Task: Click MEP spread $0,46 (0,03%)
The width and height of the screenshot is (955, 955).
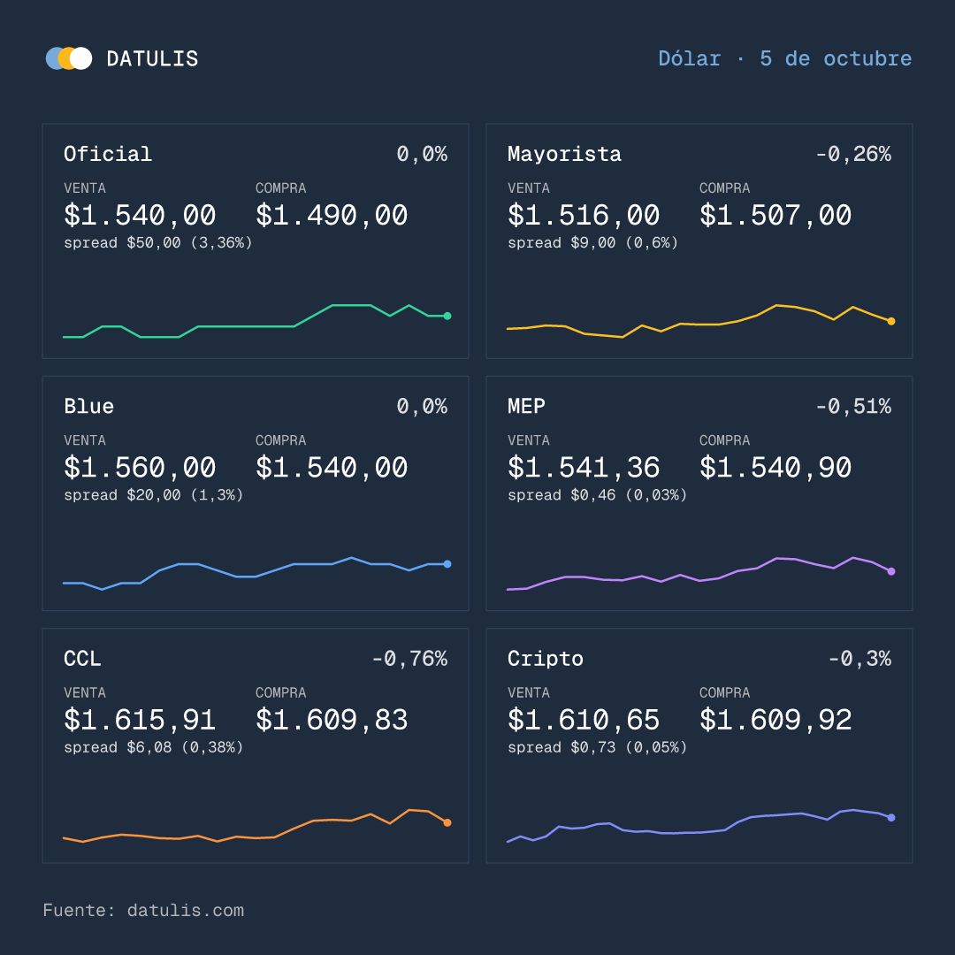Action: click(x=598, y=494)
